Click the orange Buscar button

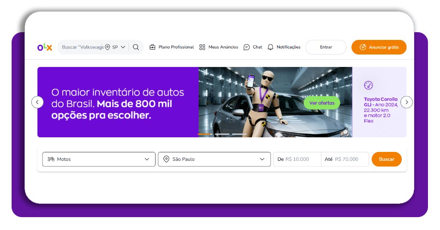pyautogui.click(x=387, y=159)
